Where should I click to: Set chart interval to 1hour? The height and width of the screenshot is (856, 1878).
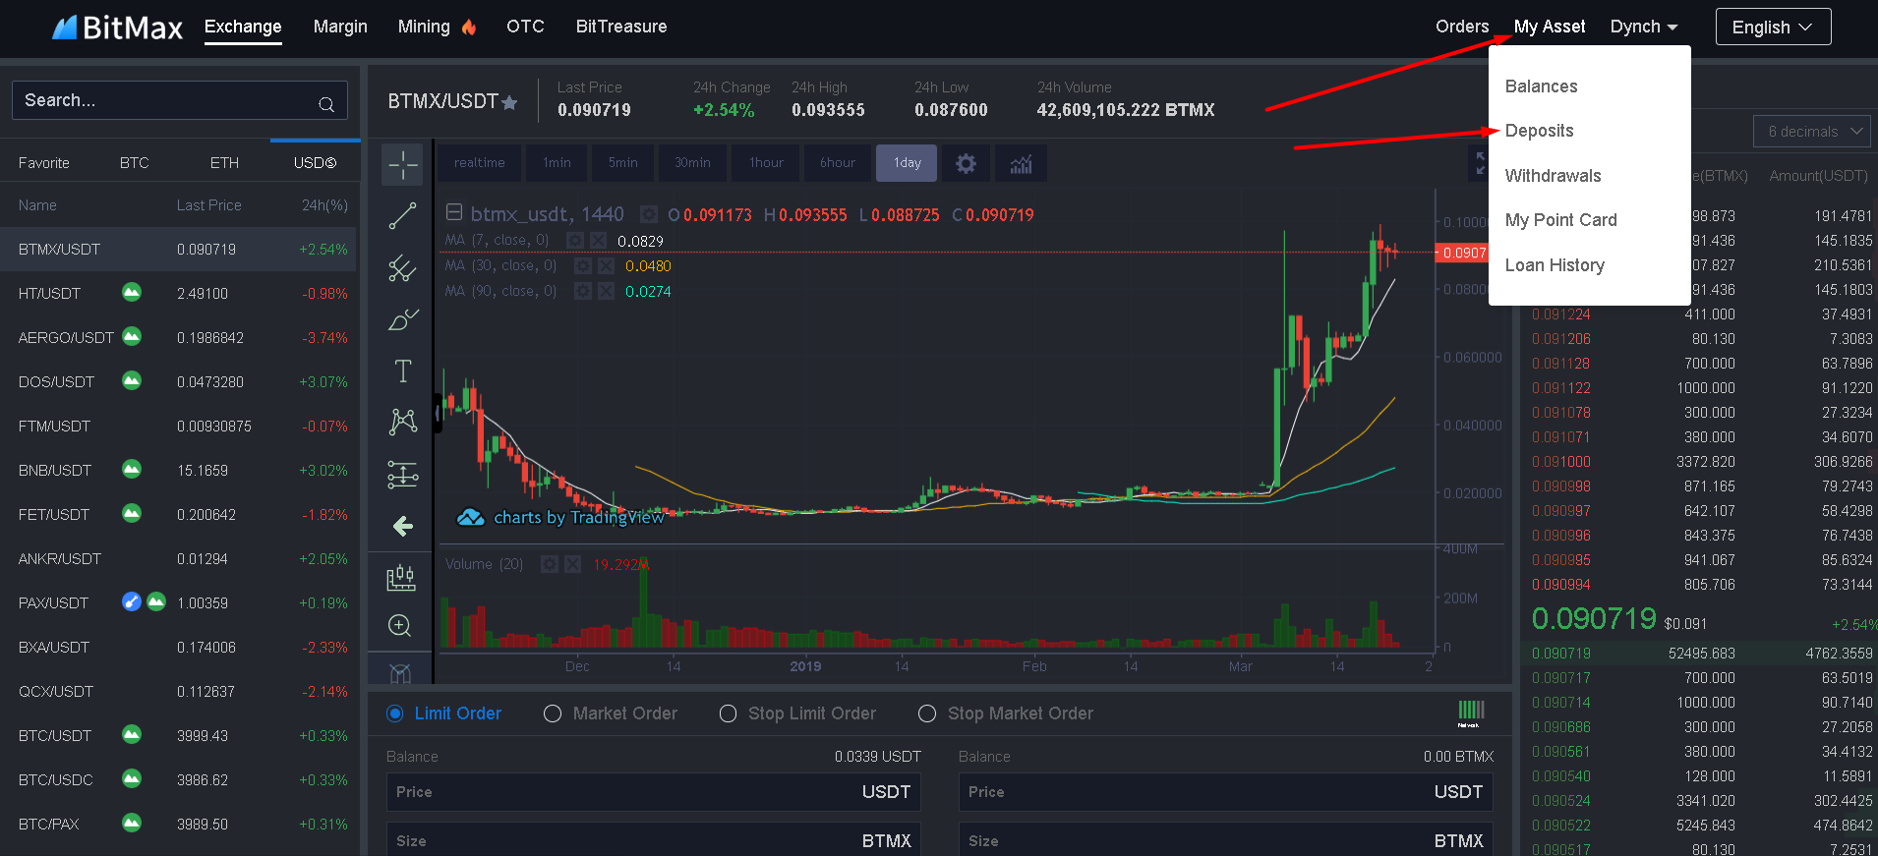pyautogui.click(x=766, y=163)
